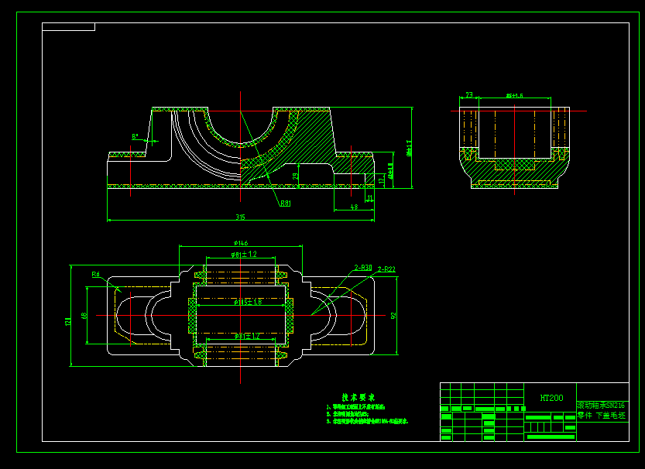
Task: Click the 2-R22 radius callout
Action: [386, 269]
